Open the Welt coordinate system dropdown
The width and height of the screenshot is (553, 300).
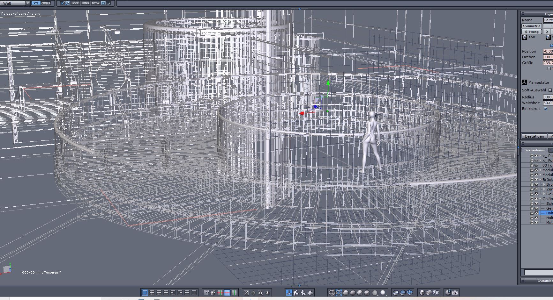click(28, 3)
